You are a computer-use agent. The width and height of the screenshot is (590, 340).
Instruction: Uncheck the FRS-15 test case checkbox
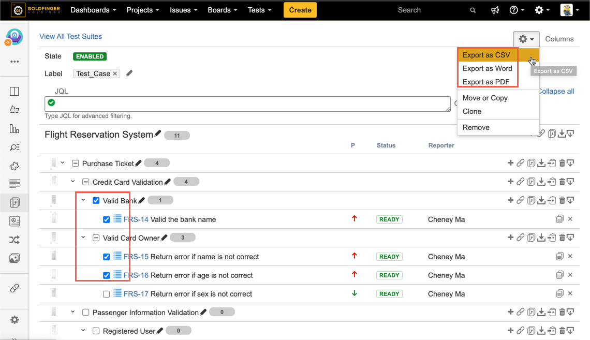pos(107,257)
